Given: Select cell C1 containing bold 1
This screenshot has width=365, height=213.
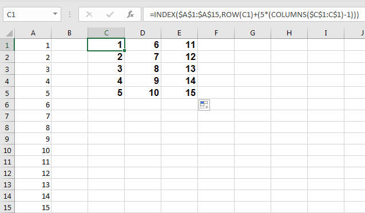Looking at the screenshot, I should pos(106,45).
